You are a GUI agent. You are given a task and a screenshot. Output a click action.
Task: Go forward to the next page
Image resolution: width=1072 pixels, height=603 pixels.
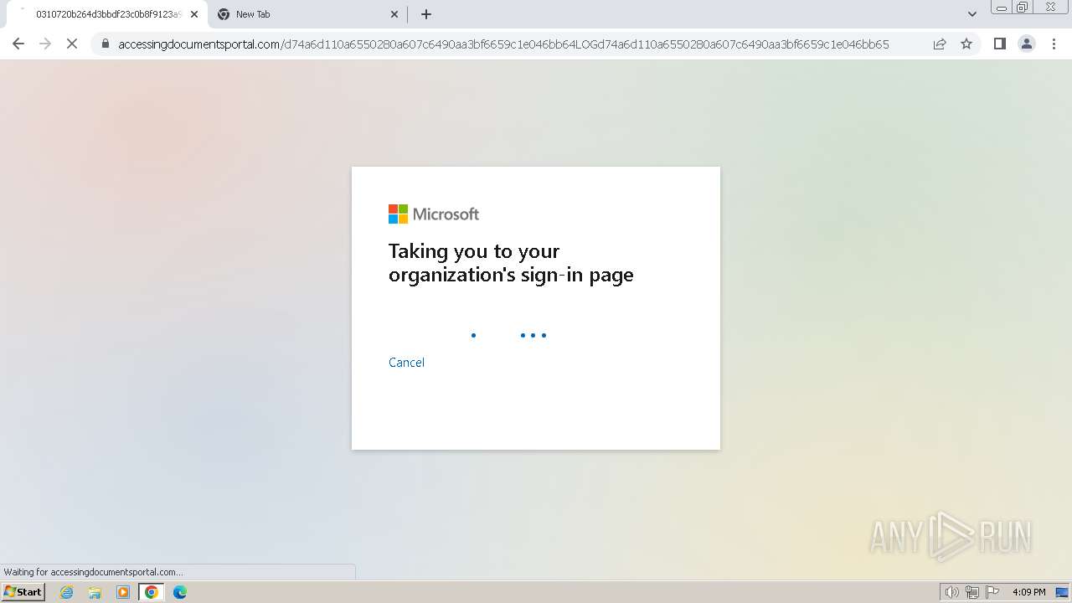(x=45, y=44)
